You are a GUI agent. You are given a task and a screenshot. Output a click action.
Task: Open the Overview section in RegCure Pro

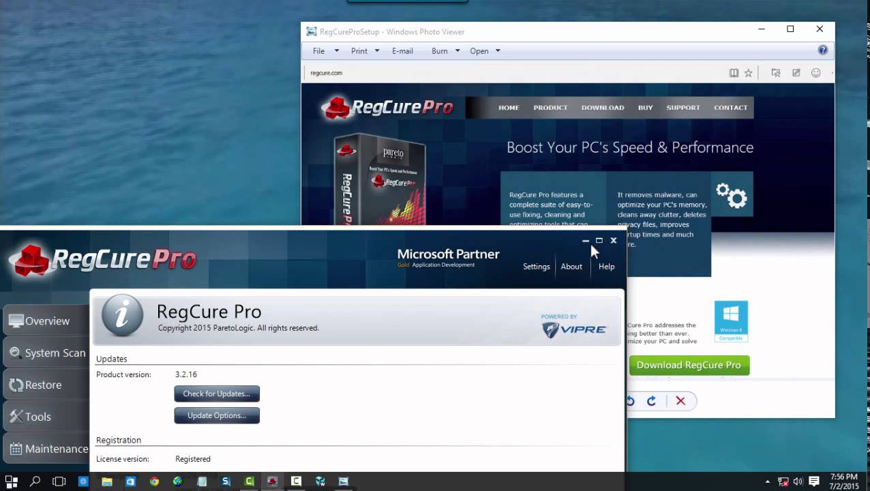45,321
